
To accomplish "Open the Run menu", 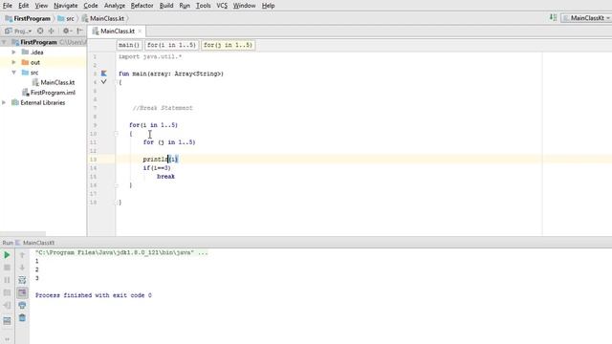I will pyautogui.click(x=185, y=6).
